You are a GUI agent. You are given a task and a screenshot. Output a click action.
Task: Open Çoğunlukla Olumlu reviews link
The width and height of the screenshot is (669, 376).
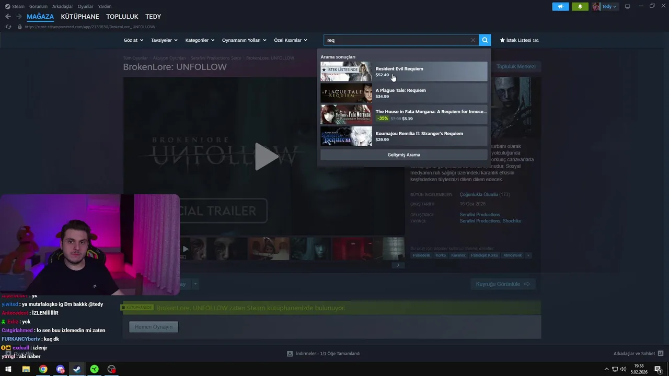point(478,194)
